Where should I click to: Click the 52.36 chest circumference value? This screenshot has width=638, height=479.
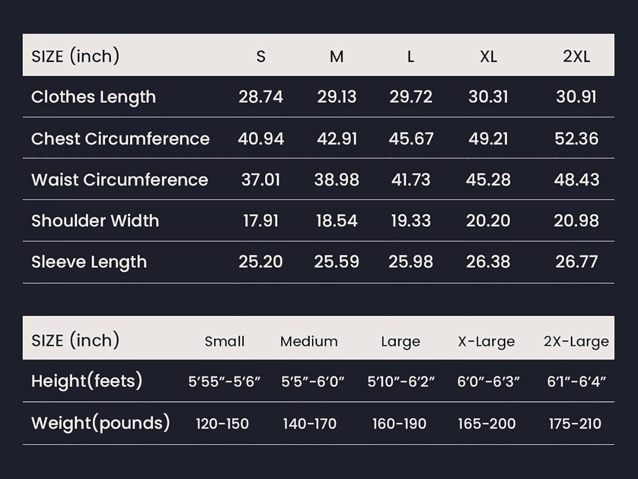[576, 139]
